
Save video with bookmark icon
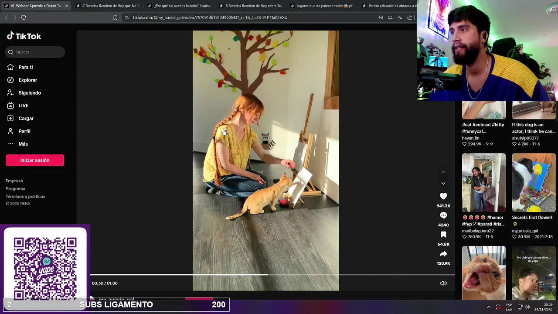pyautogui.click(x=443, y=235)
